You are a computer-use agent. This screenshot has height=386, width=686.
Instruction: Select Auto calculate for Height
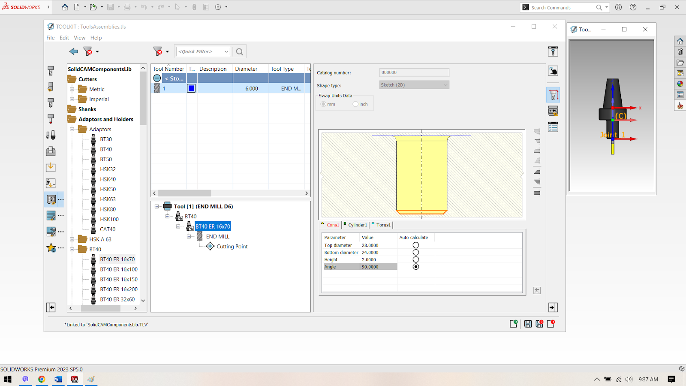pyautogui.click(x=416, y=260)
